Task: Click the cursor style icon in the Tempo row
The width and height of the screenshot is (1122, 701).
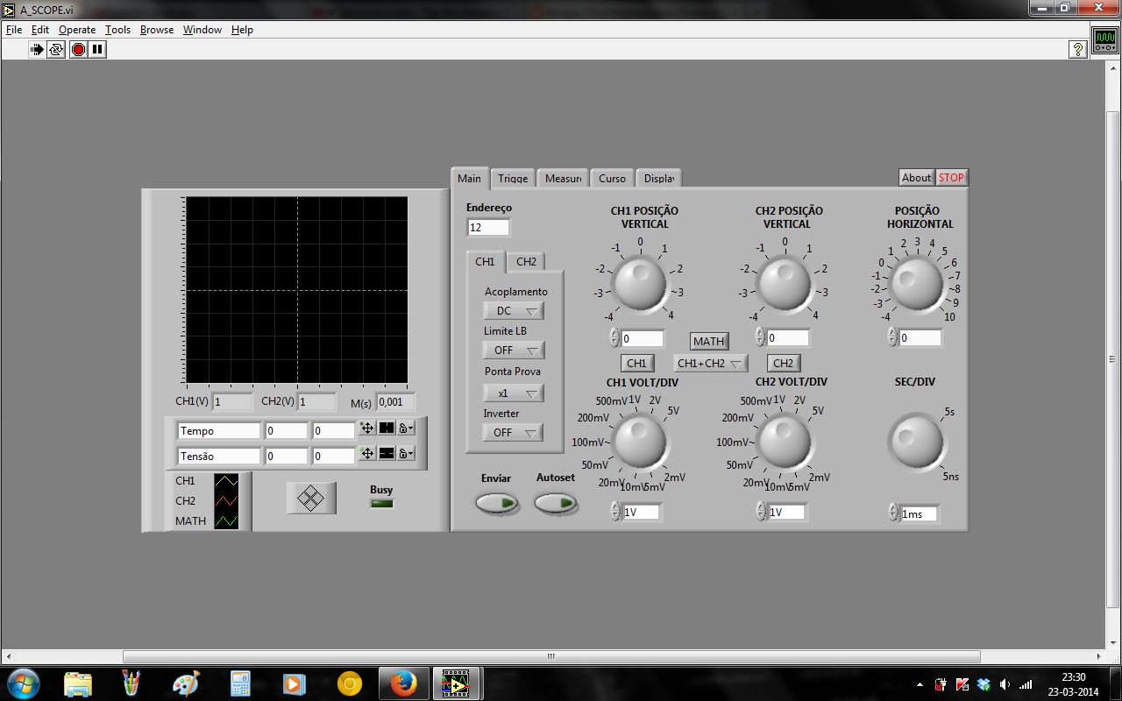Action: click(387, 428)
